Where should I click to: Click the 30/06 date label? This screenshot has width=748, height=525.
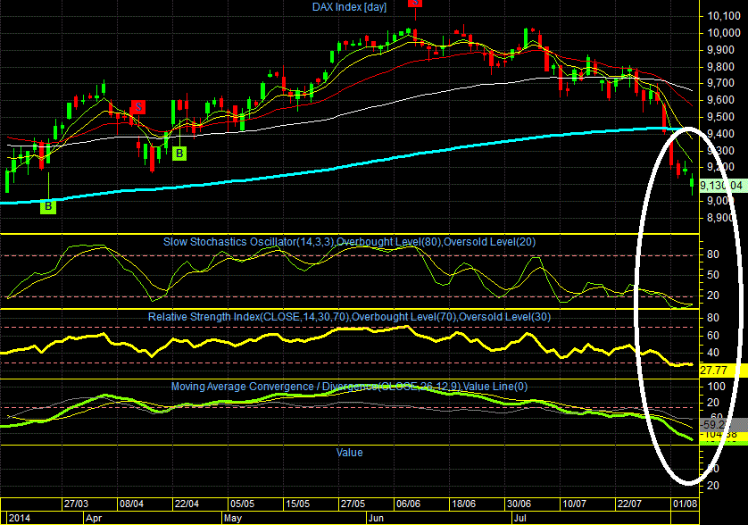point(519,504)
